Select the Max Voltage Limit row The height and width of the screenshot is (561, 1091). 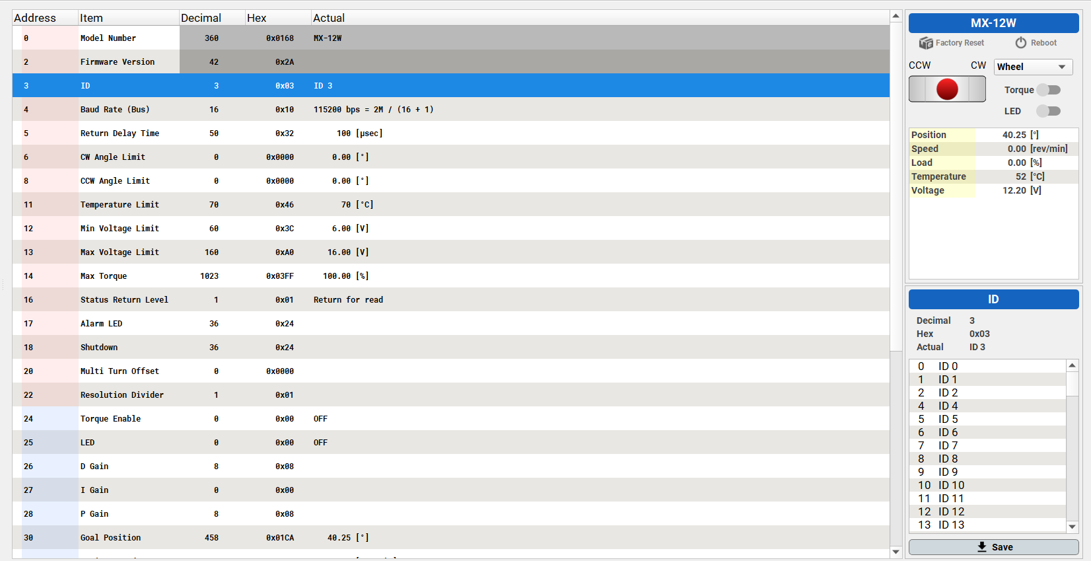pos(451,252)
